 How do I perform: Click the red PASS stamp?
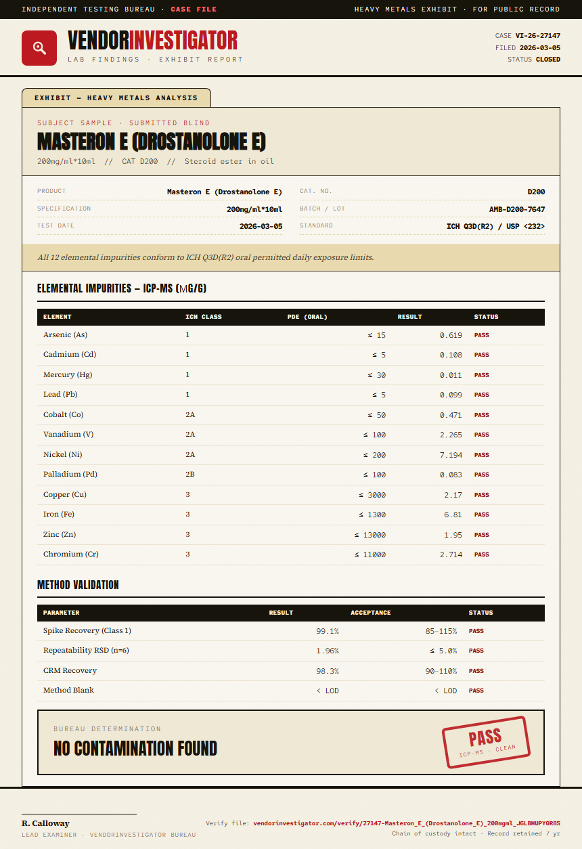click(485, 742)
